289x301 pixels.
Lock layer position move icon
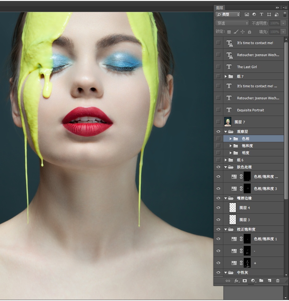[x=242, y=32]
